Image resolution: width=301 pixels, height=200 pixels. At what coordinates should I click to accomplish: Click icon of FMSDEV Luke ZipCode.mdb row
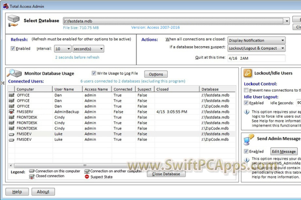12,140
